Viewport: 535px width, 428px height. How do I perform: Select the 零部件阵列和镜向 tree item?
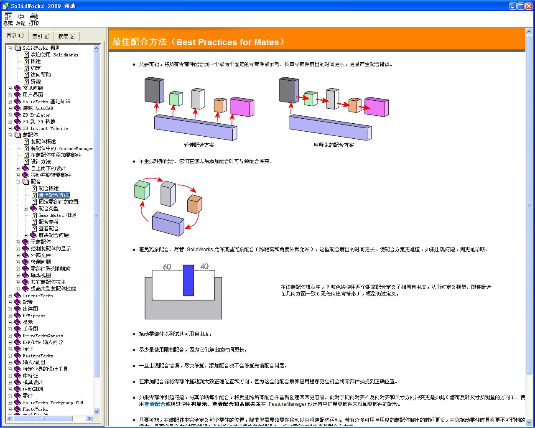tap(51, 269)
